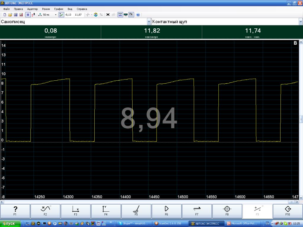
Task: Click the vertical scrollbar thumb on the graph
Action: 301,119
